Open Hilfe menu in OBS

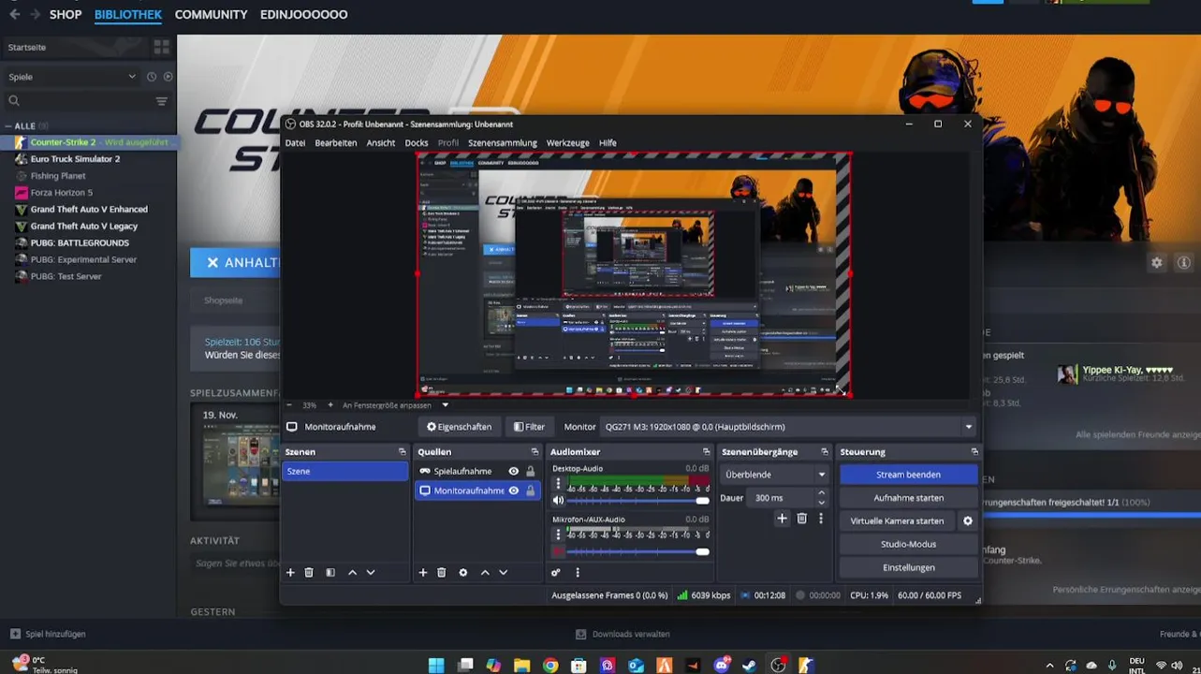[608, 143]
